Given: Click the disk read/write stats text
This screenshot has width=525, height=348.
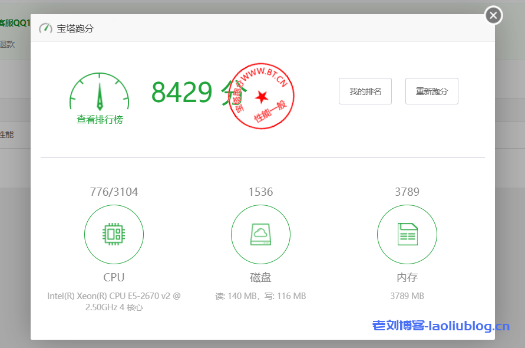Looking at the screenshot, I should pyautogui.click(x=260, y=296).
